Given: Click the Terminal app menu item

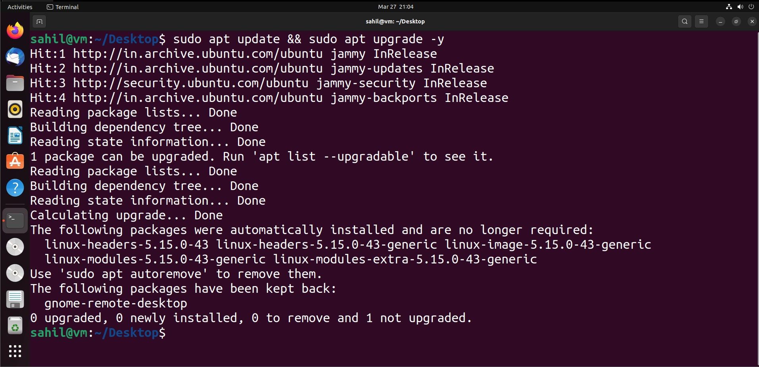Looking at the screenshot, I should coord(62,7).
